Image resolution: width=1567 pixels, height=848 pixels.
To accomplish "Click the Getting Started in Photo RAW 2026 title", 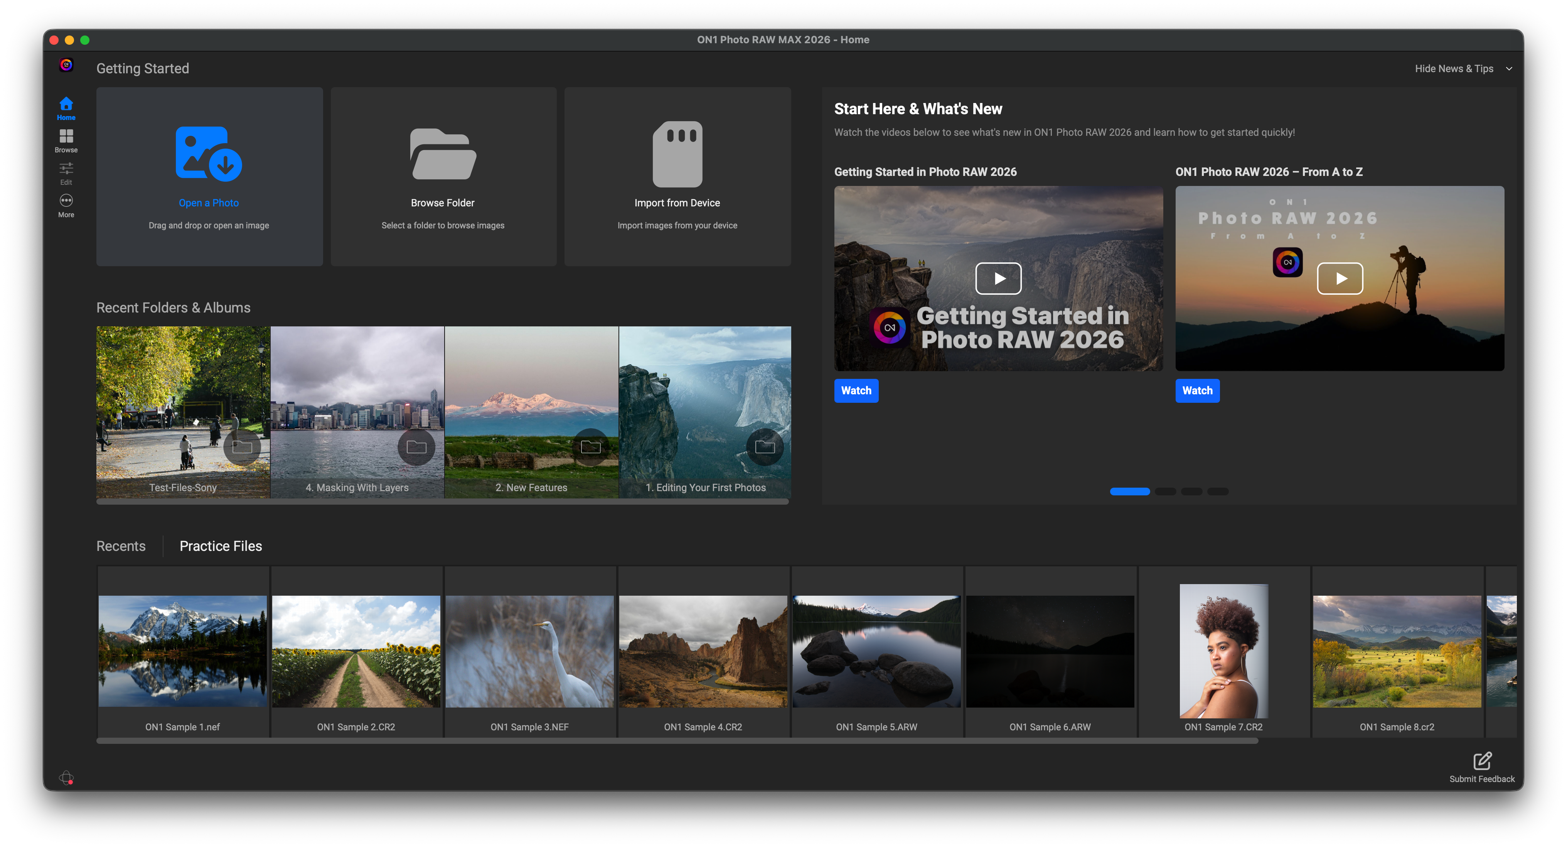I will pyautogui.click(x=925, y=172).
